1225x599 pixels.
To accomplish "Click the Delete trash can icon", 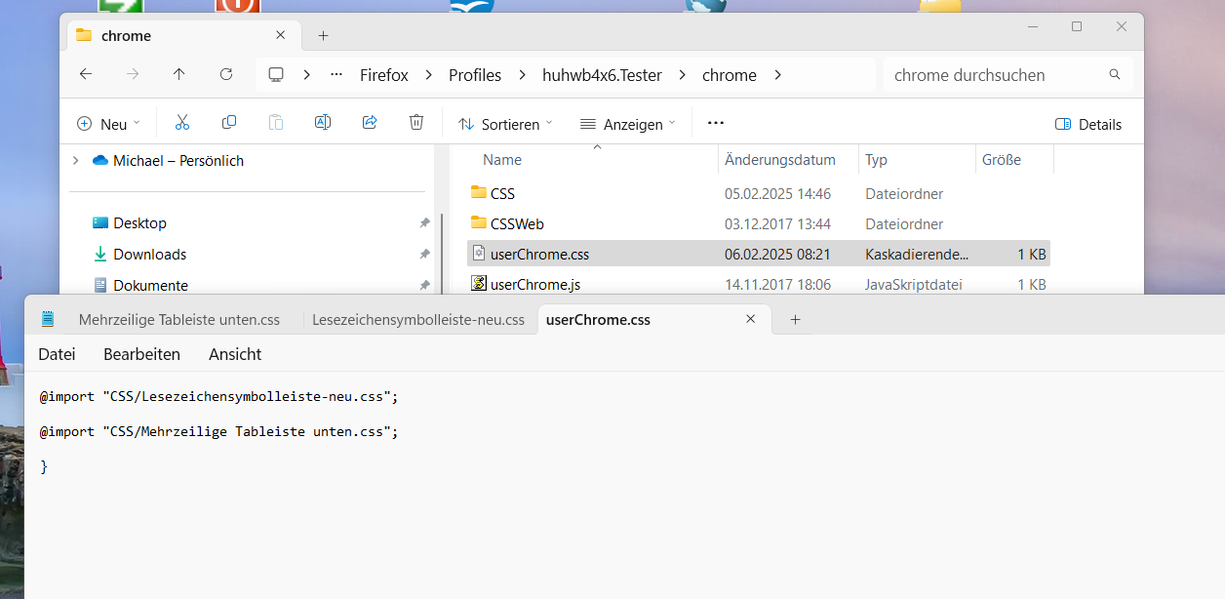I will tap(416, 123).
